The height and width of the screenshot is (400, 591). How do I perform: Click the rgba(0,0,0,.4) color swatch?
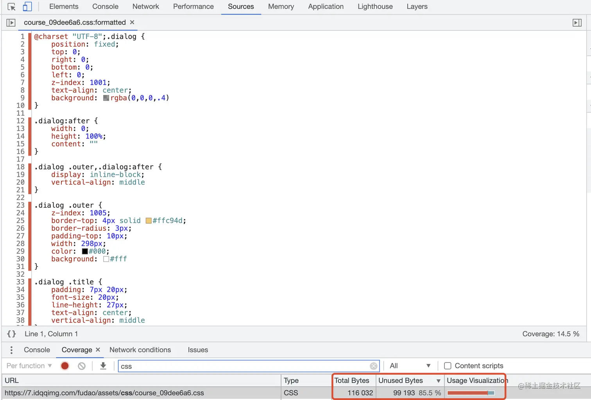pos(106,98)
